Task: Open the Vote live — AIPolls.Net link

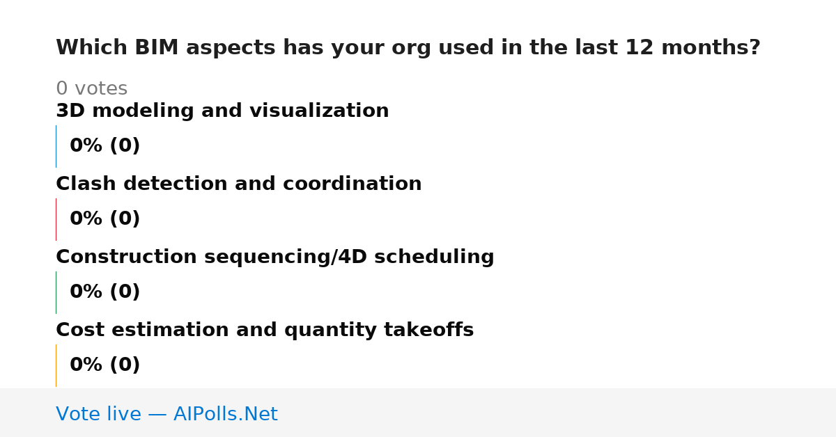Action: coord(167,414)
